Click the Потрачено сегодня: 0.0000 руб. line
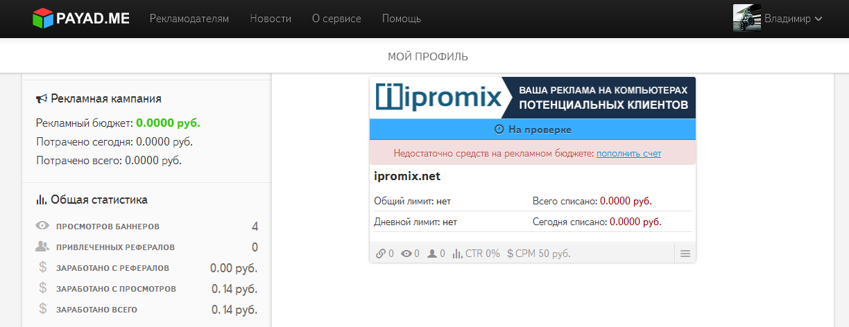Viewport: 849px width, 327px height. coord(114,142)
